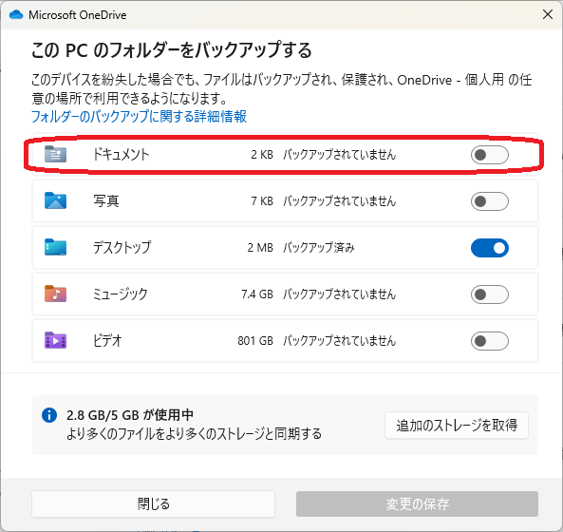This screenshot has width=563, height=532.
Task: Click the 写真 pictures folder icon
Action: tap(55, 200)
